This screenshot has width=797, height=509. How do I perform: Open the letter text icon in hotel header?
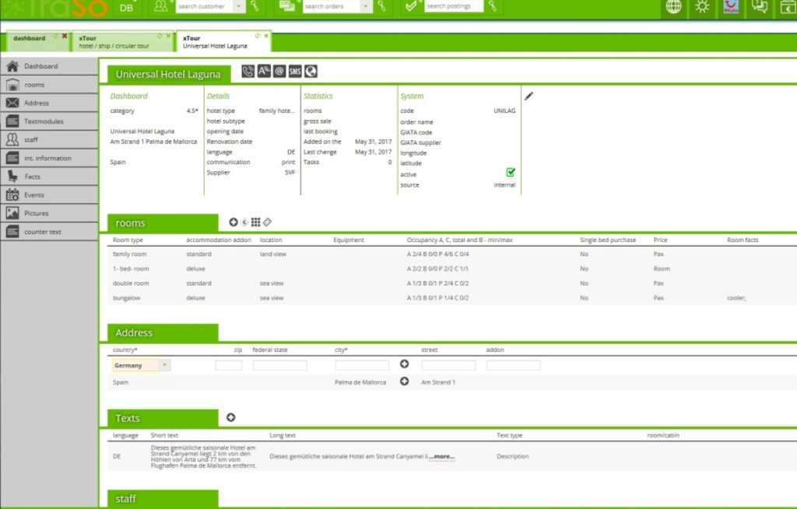click(x=263, y=72)
